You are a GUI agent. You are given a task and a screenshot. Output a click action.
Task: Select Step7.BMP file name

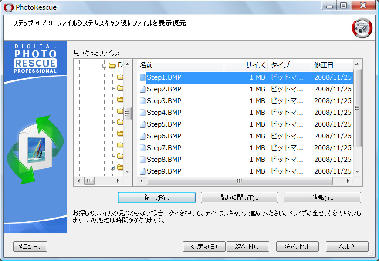click(164, 148)
